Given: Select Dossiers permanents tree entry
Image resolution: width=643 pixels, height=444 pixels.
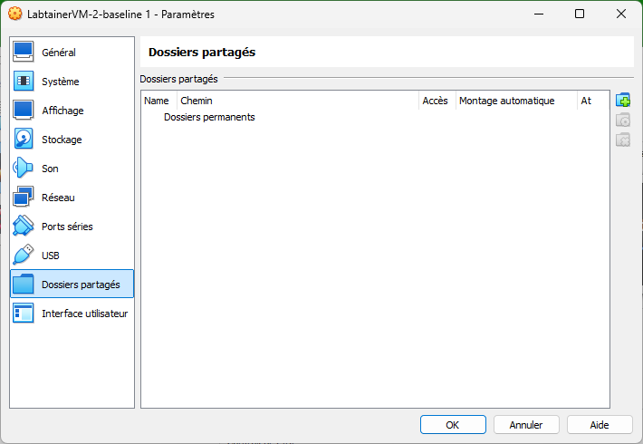Looking at the screenshot, I should (209, 117).
